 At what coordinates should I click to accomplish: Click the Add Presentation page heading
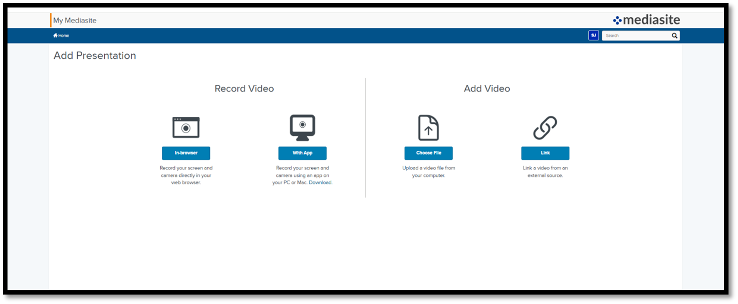(x=95, y=55)
